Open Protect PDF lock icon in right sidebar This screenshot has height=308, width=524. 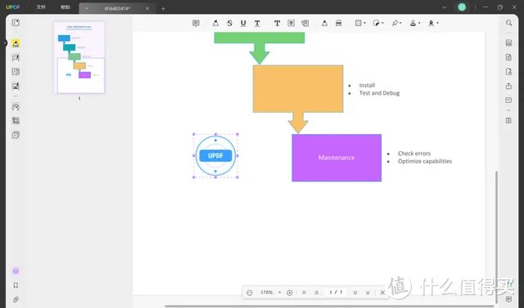[508, 72]
